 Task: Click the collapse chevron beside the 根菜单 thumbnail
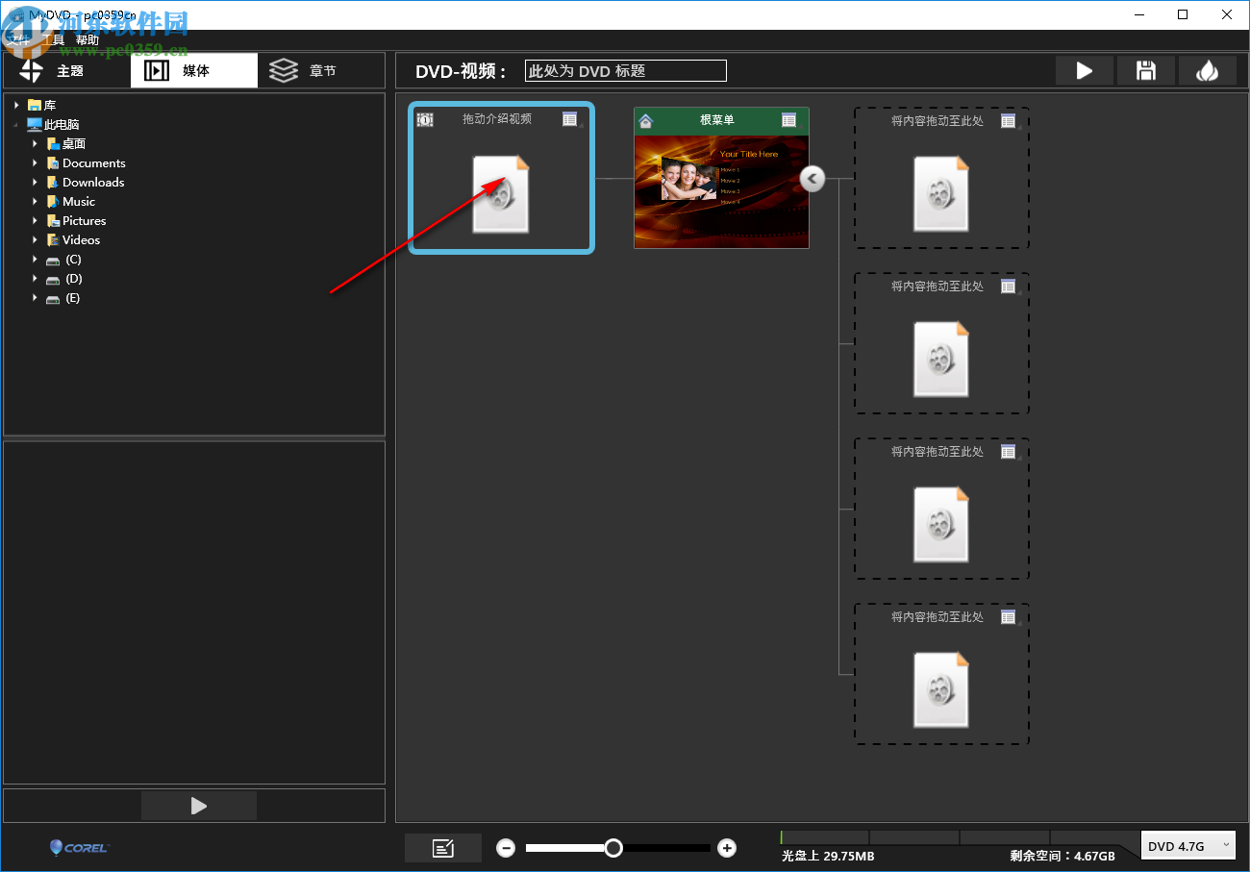pos(812,178)
